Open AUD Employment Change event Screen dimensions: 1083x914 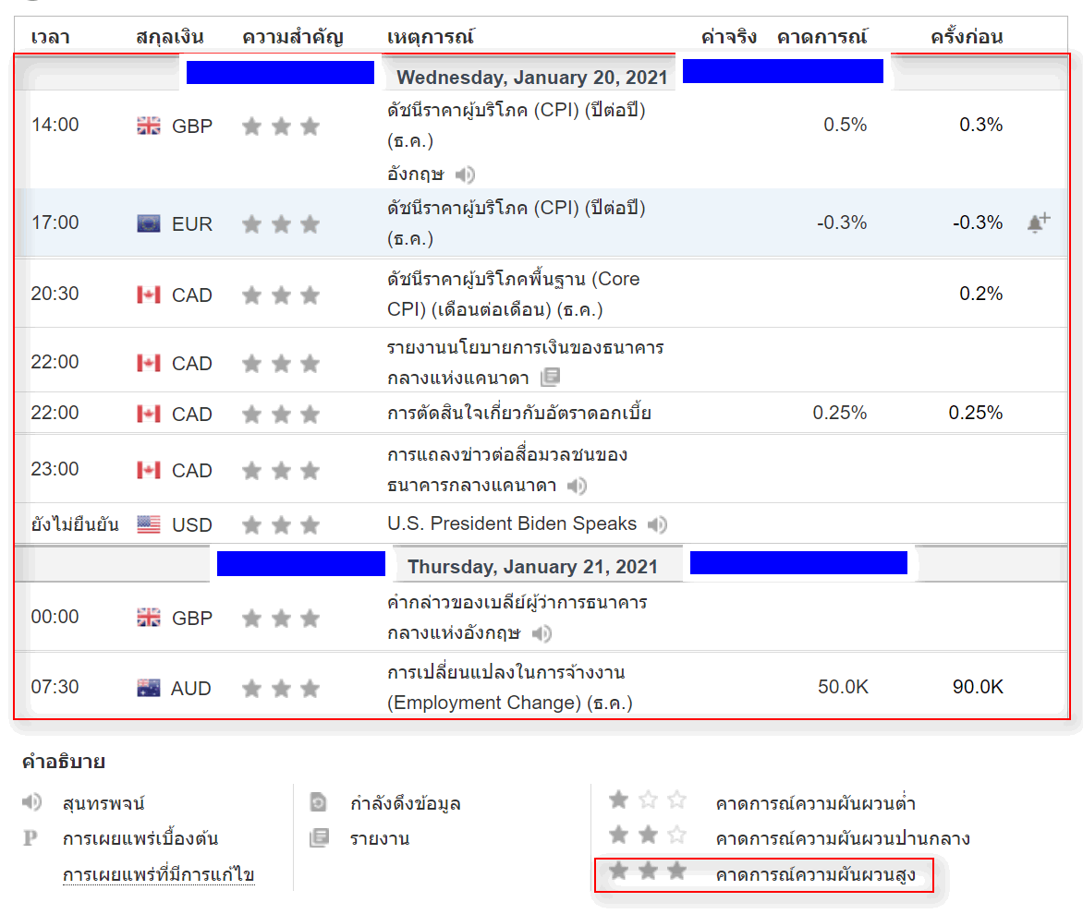coord(510,687)
